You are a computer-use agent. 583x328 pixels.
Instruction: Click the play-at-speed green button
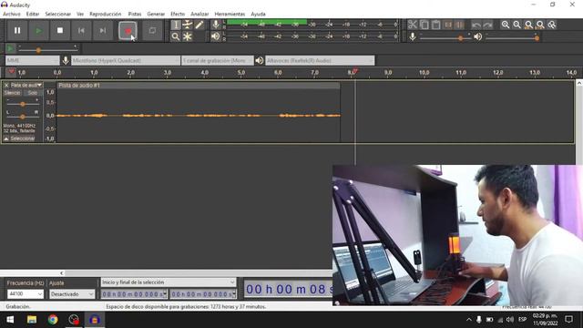[x=10, y=48]
